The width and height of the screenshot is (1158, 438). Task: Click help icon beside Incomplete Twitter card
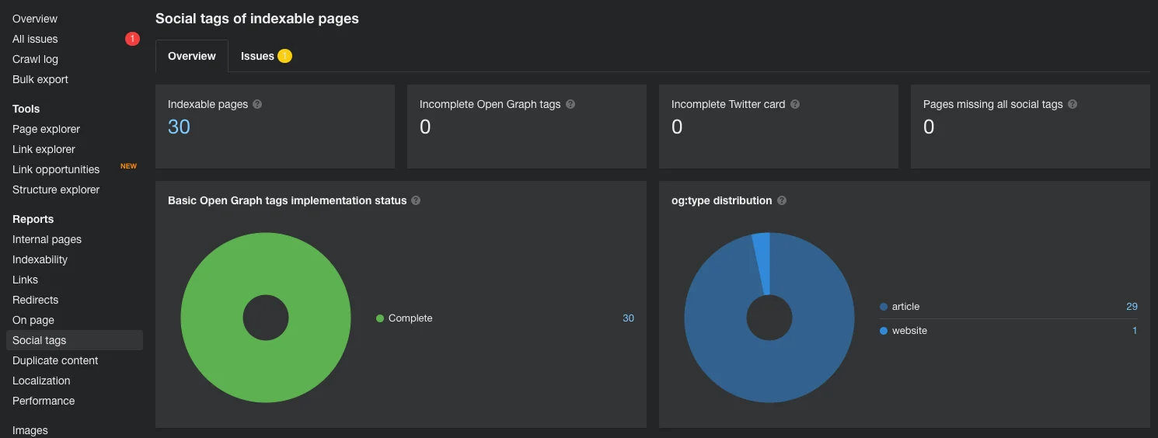(x=795, y=104)
